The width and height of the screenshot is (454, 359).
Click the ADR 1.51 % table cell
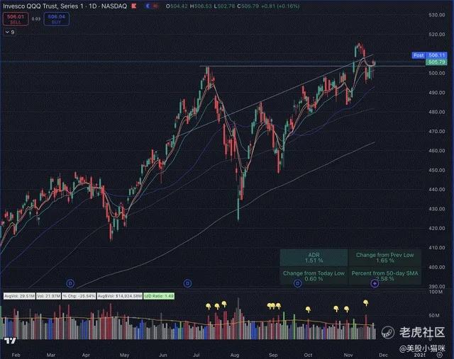tap(314, 258)
